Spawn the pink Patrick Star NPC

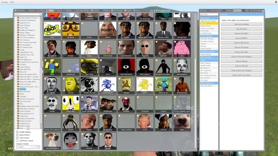click(x=108, y=49)
